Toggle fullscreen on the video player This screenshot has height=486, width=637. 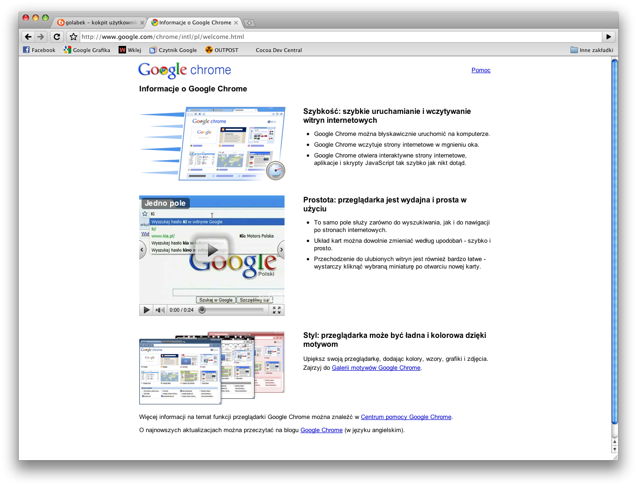click(277, 310)
